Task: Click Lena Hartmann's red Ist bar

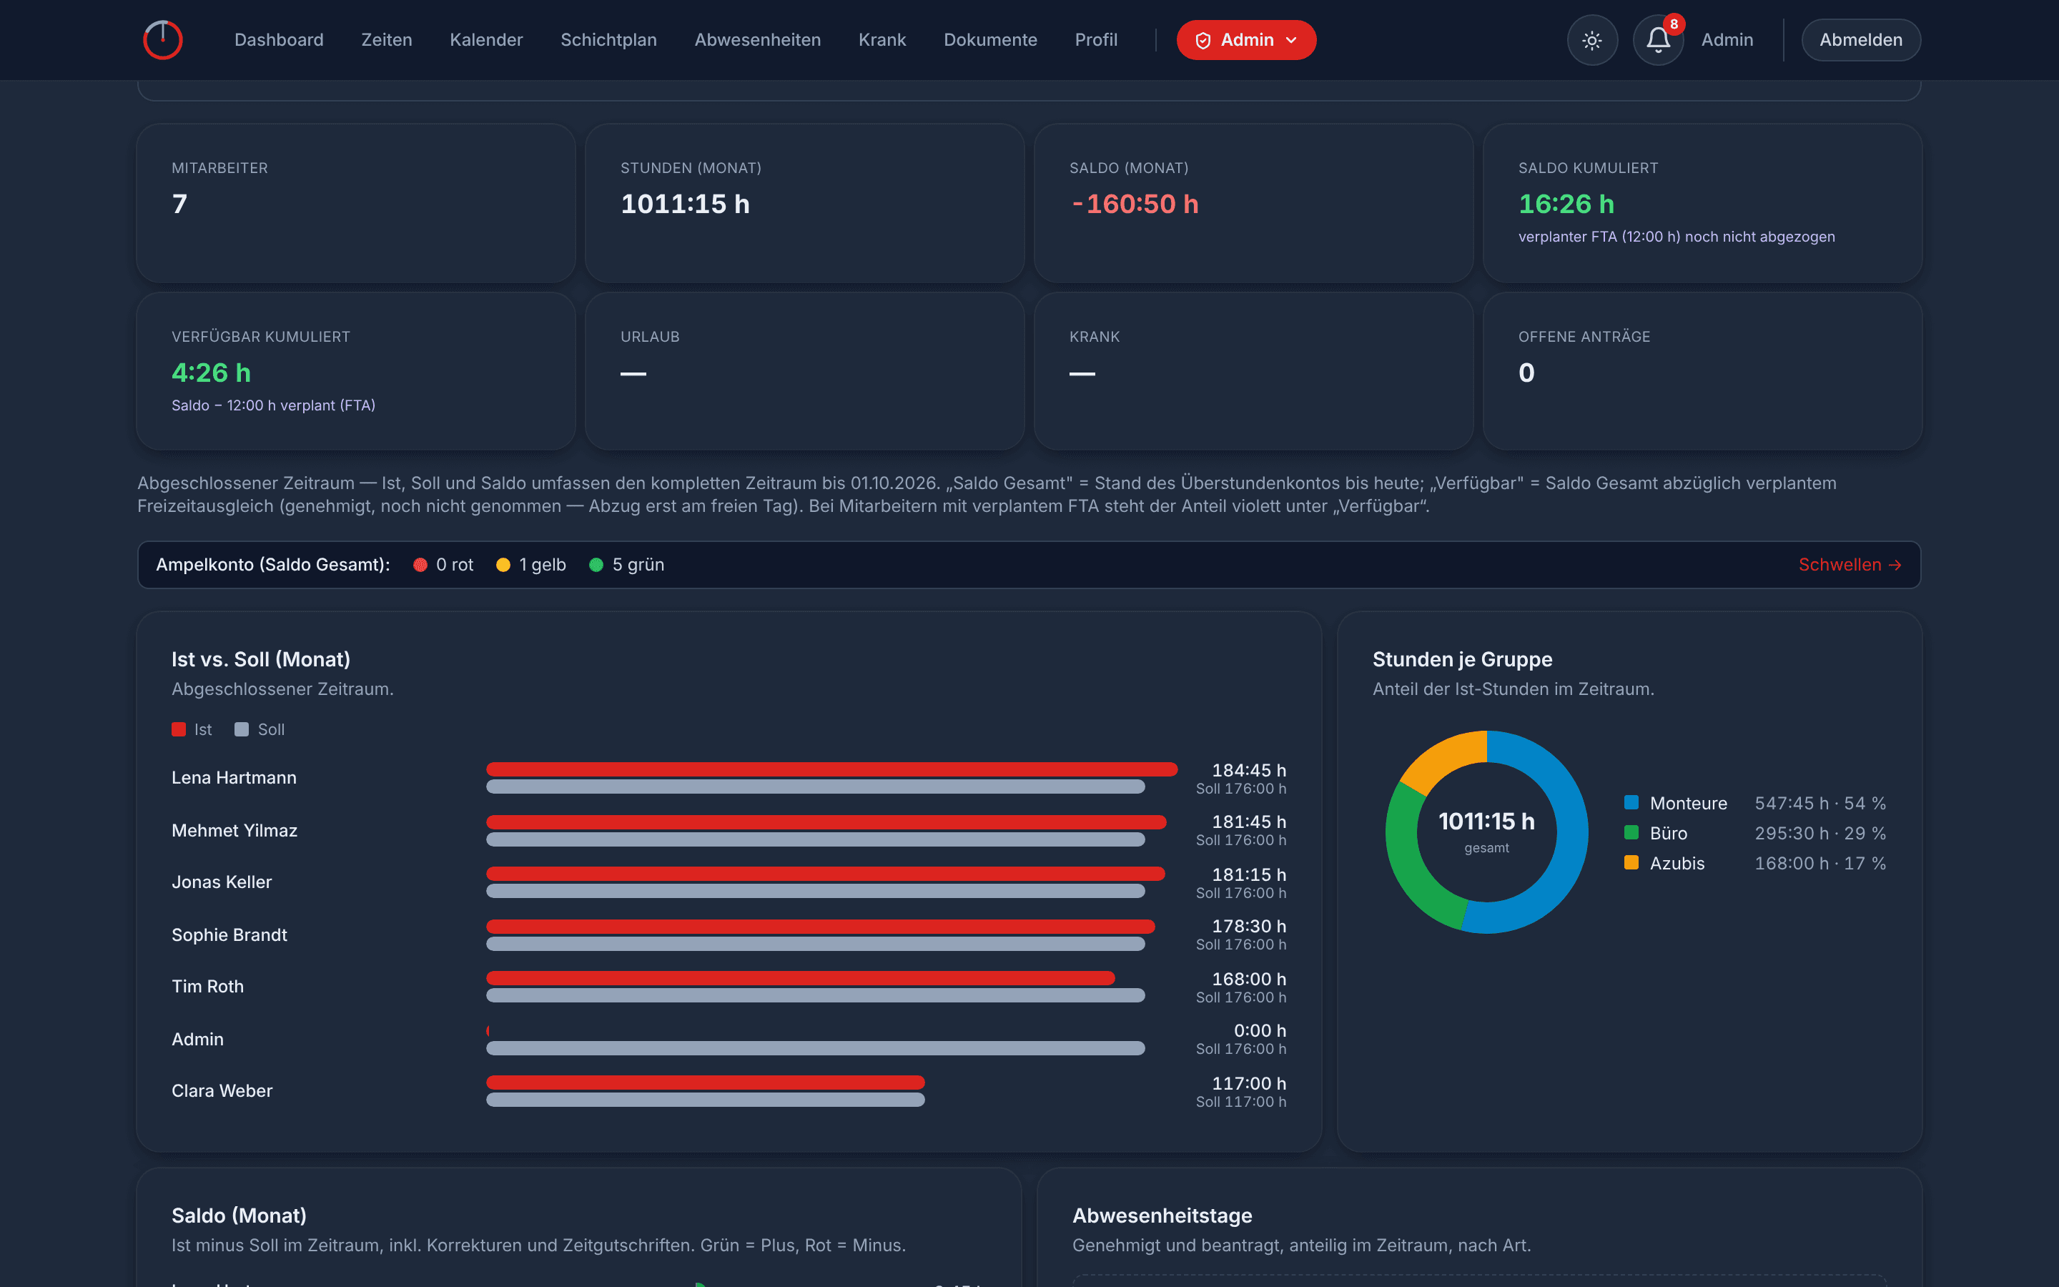Action: tap(832, 769)
